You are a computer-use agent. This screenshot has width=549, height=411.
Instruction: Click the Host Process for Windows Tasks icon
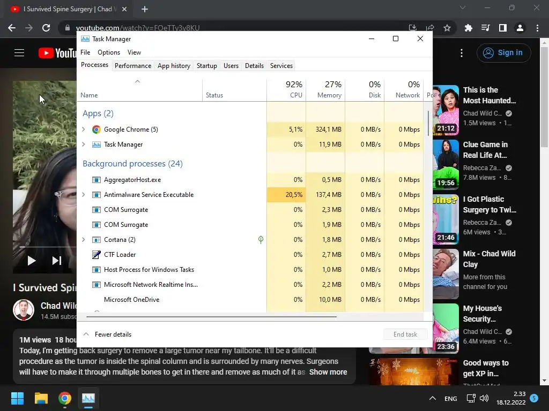point(97,270)
